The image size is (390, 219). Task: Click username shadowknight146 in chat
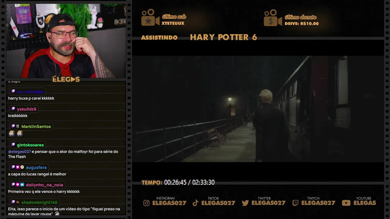tap(39, 202)
